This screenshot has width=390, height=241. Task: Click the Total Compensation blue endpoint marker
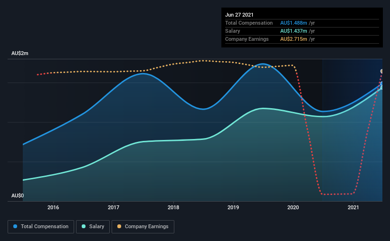382,83
